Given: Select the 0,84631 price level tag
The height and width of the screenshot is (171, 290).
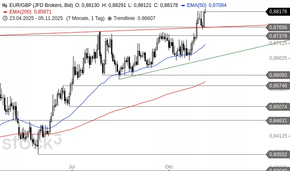Looking at the screenshot, I should point(278,121).
